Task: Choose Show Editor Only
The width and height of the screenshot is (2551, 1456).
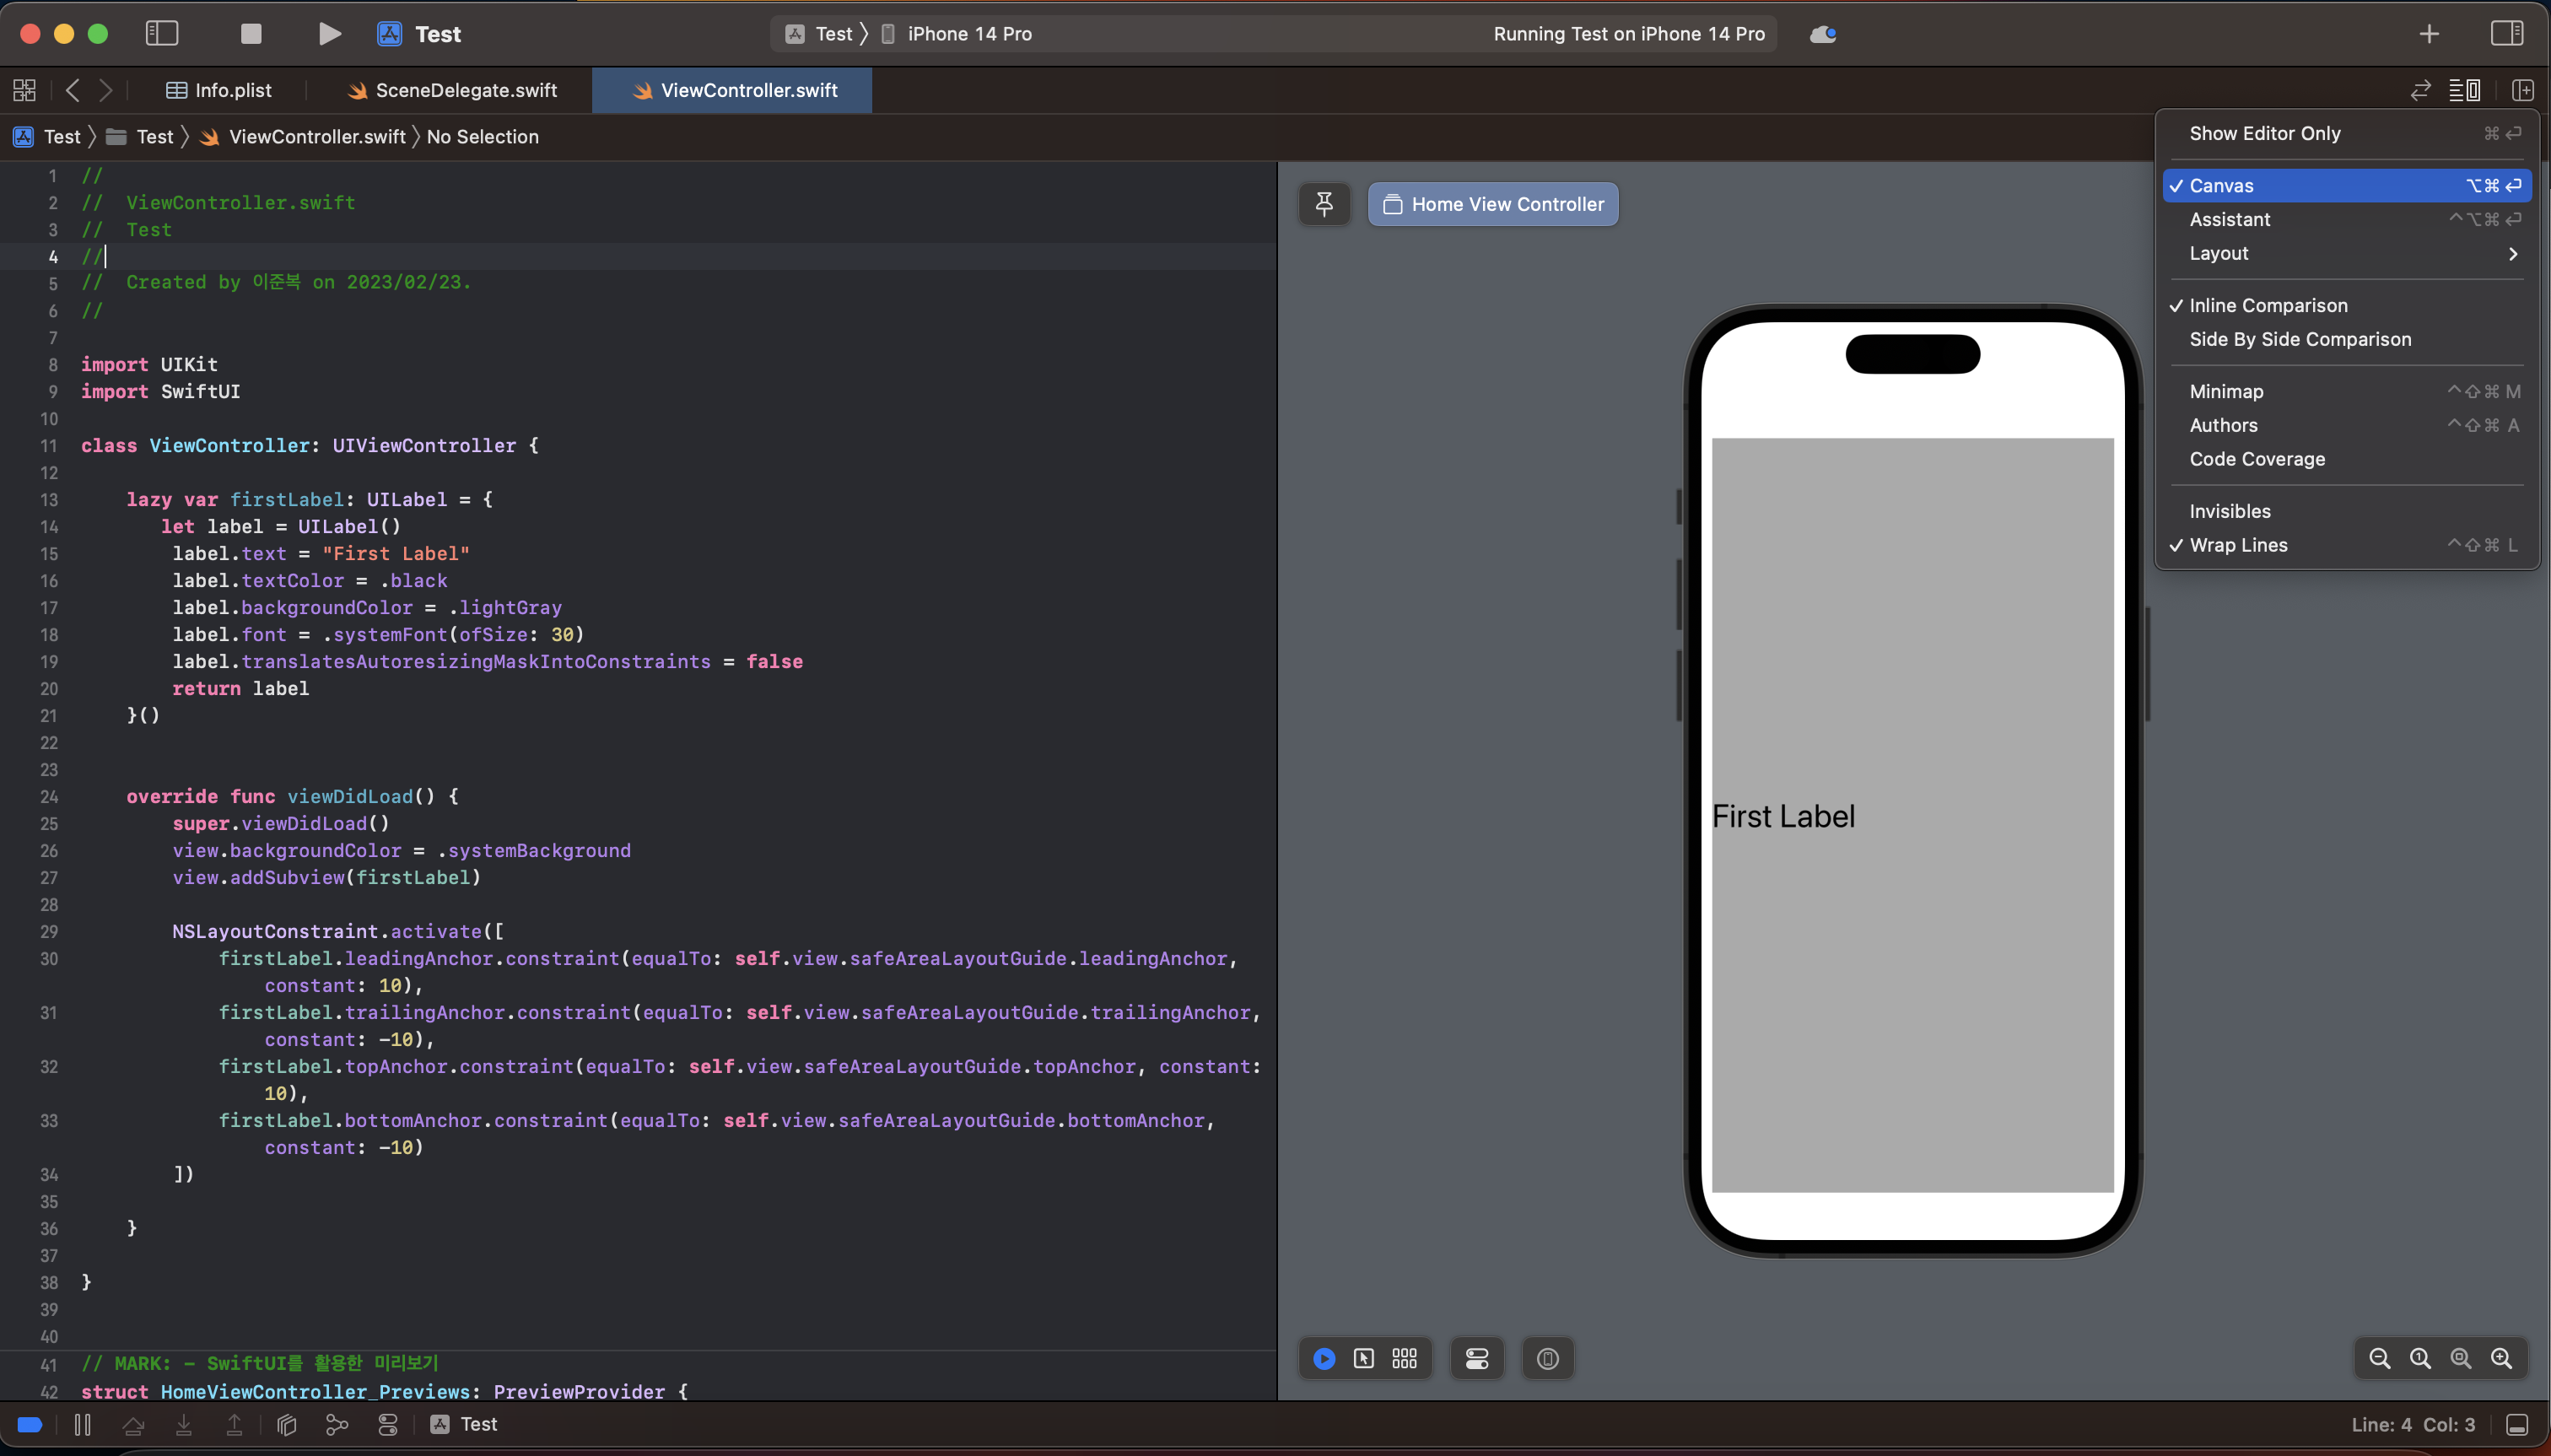Action: (x=2264, y=133)
